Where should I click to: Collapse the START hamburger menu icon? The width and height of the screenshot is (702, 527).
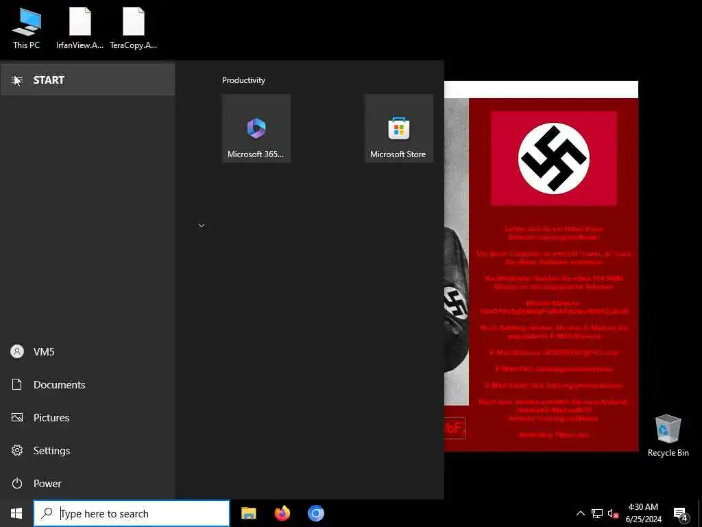point(17,80)
